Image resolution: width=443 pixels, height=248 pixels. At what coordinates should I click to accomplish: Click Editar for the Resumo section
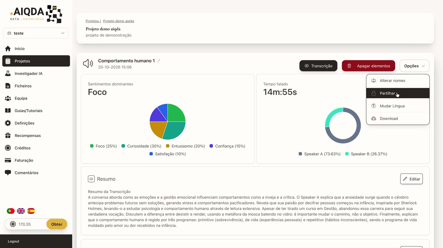411,179
